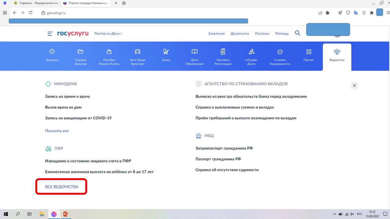Open the Штрафы Долги gavel icon
Screen dimensions: 390x219
(251, 51)
